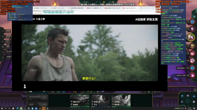Buy the 摄魂使 champion card in shop

80,101
